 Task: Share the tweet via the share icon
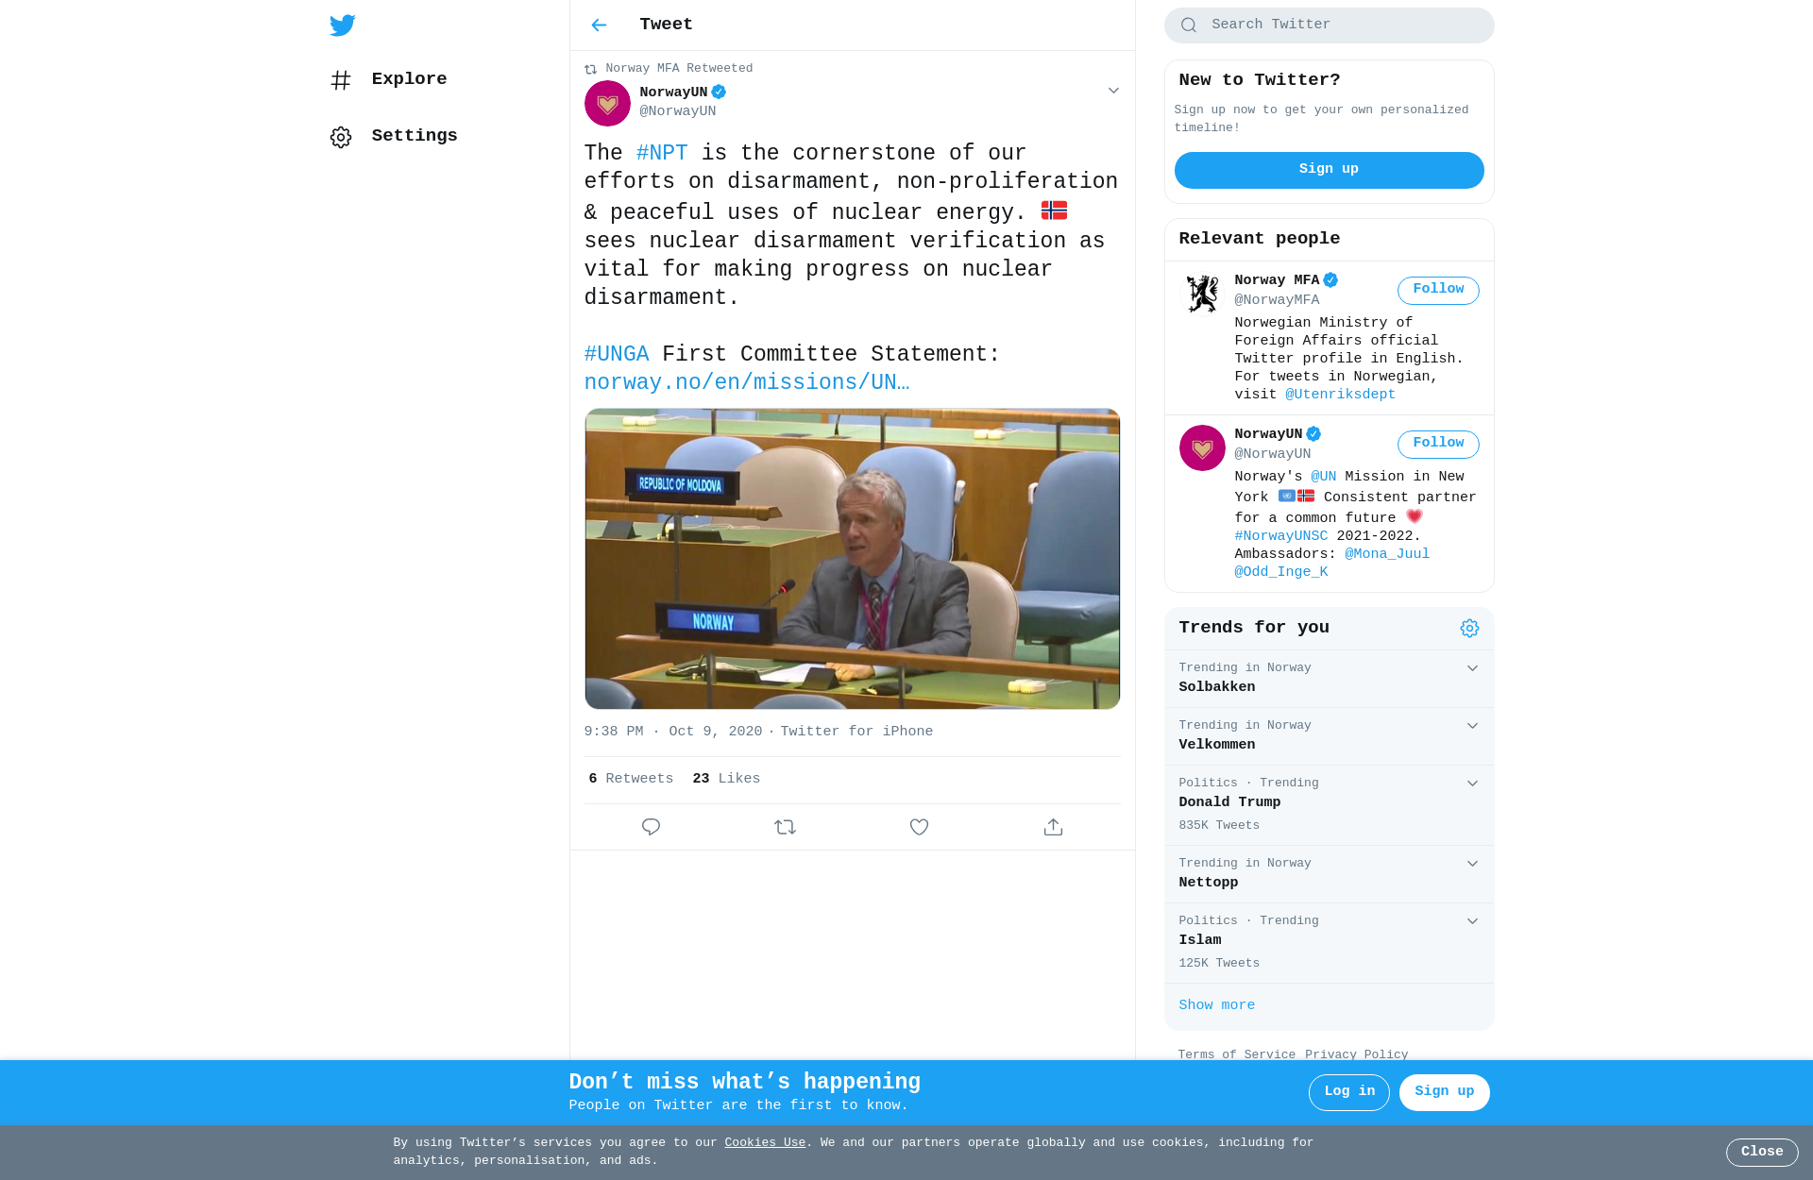click(x=1053, y=827)
